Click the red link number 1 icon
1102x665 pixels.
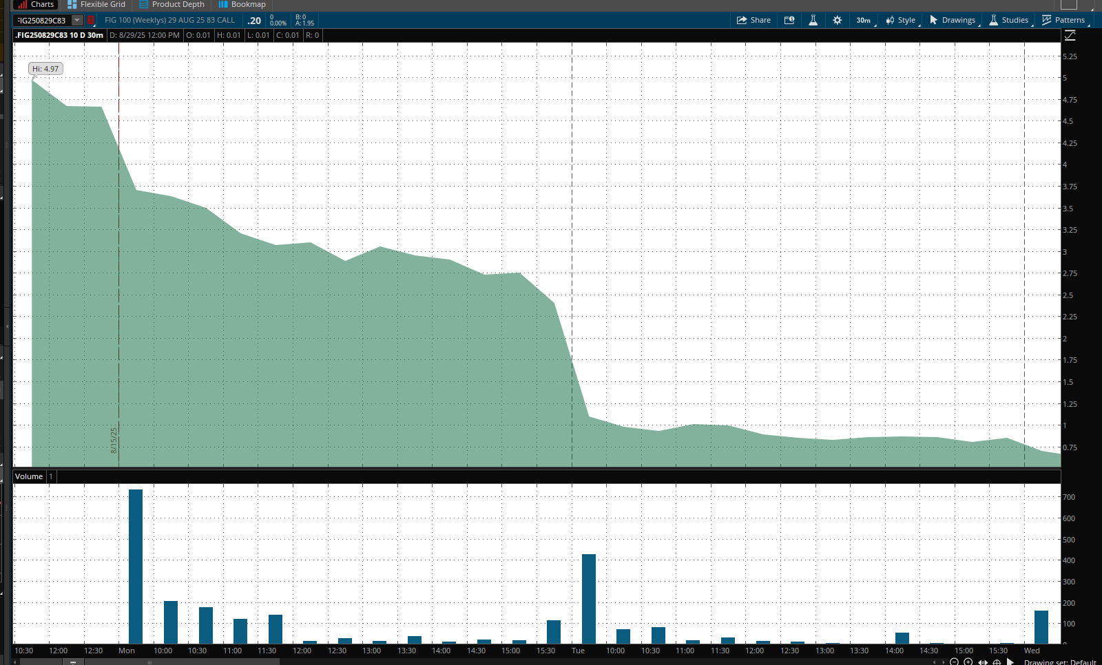tap(90, 21)
